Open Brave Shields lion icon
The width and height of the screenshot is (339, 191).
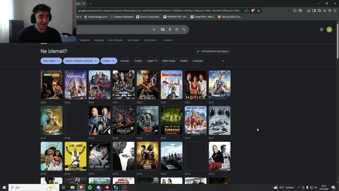point(253,11)
